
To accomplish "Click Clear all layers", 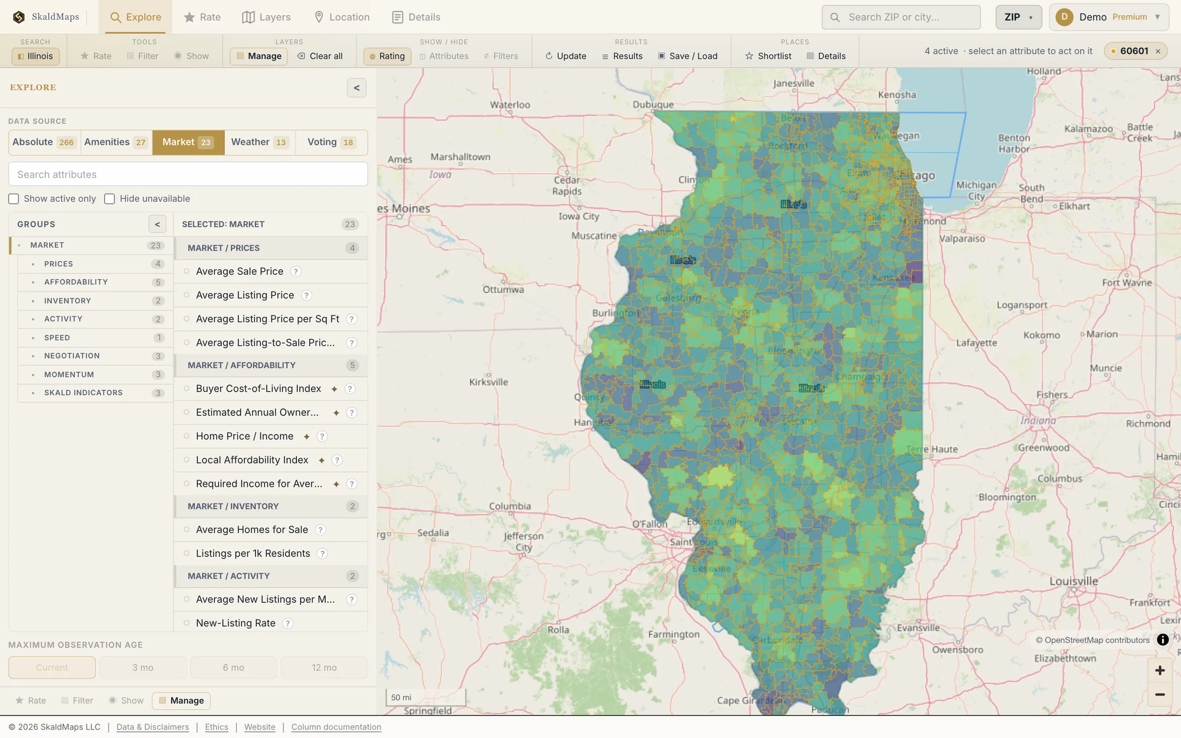I will [320, 56].
